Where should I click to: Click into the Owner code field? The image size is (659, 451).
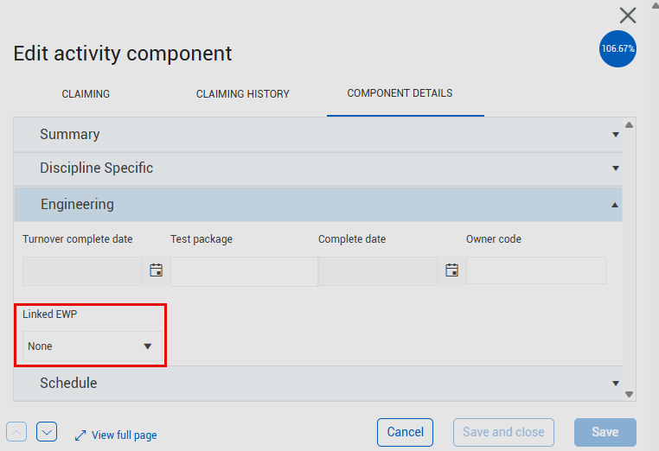coord(535,270)
